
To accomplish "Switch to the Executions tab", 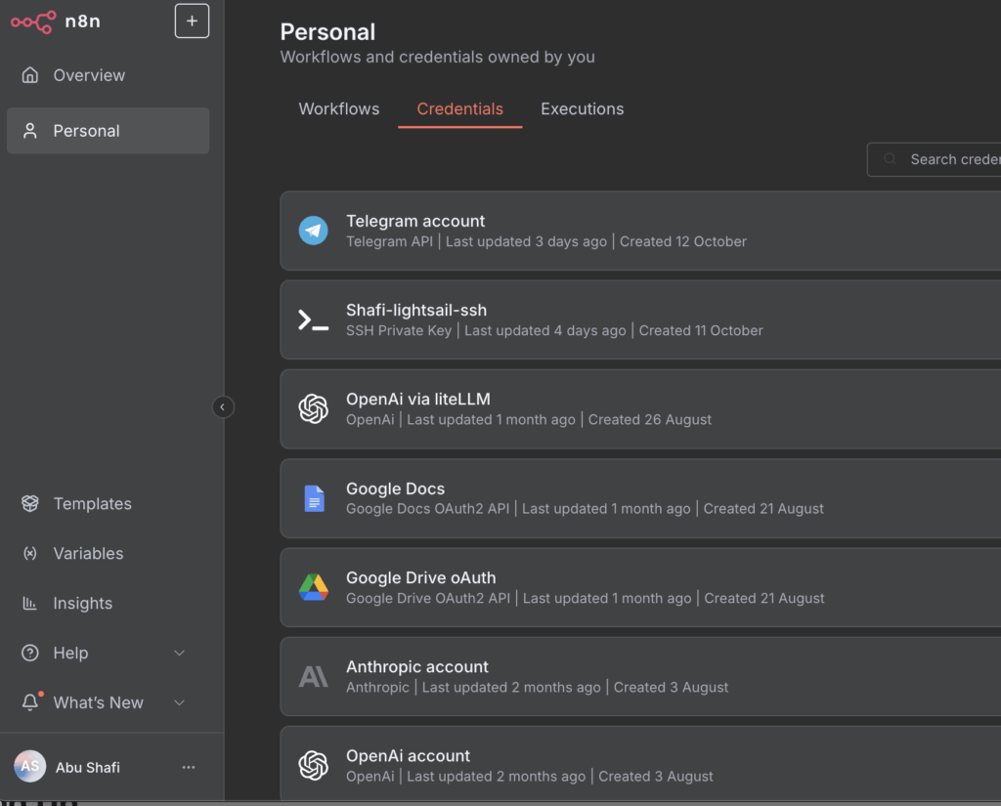I will [x=582, y=109].
